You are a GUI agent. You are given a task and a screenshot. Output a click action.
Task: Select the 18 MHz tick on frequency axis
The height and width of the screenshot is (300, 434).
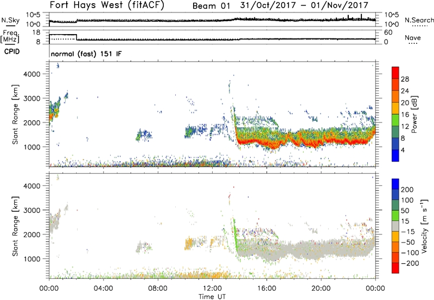(36, 32)
